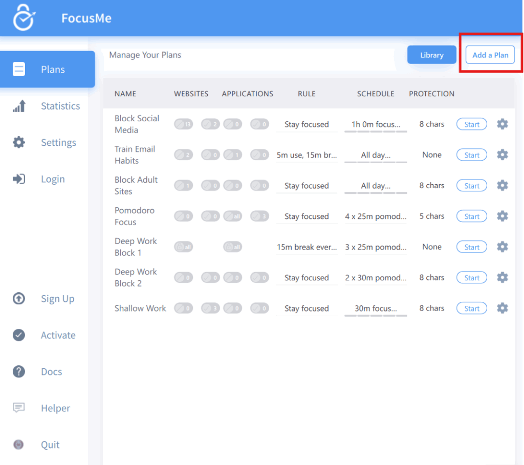
Task: Toggle blocked websites pill showing 13
Action: [183, 124]
